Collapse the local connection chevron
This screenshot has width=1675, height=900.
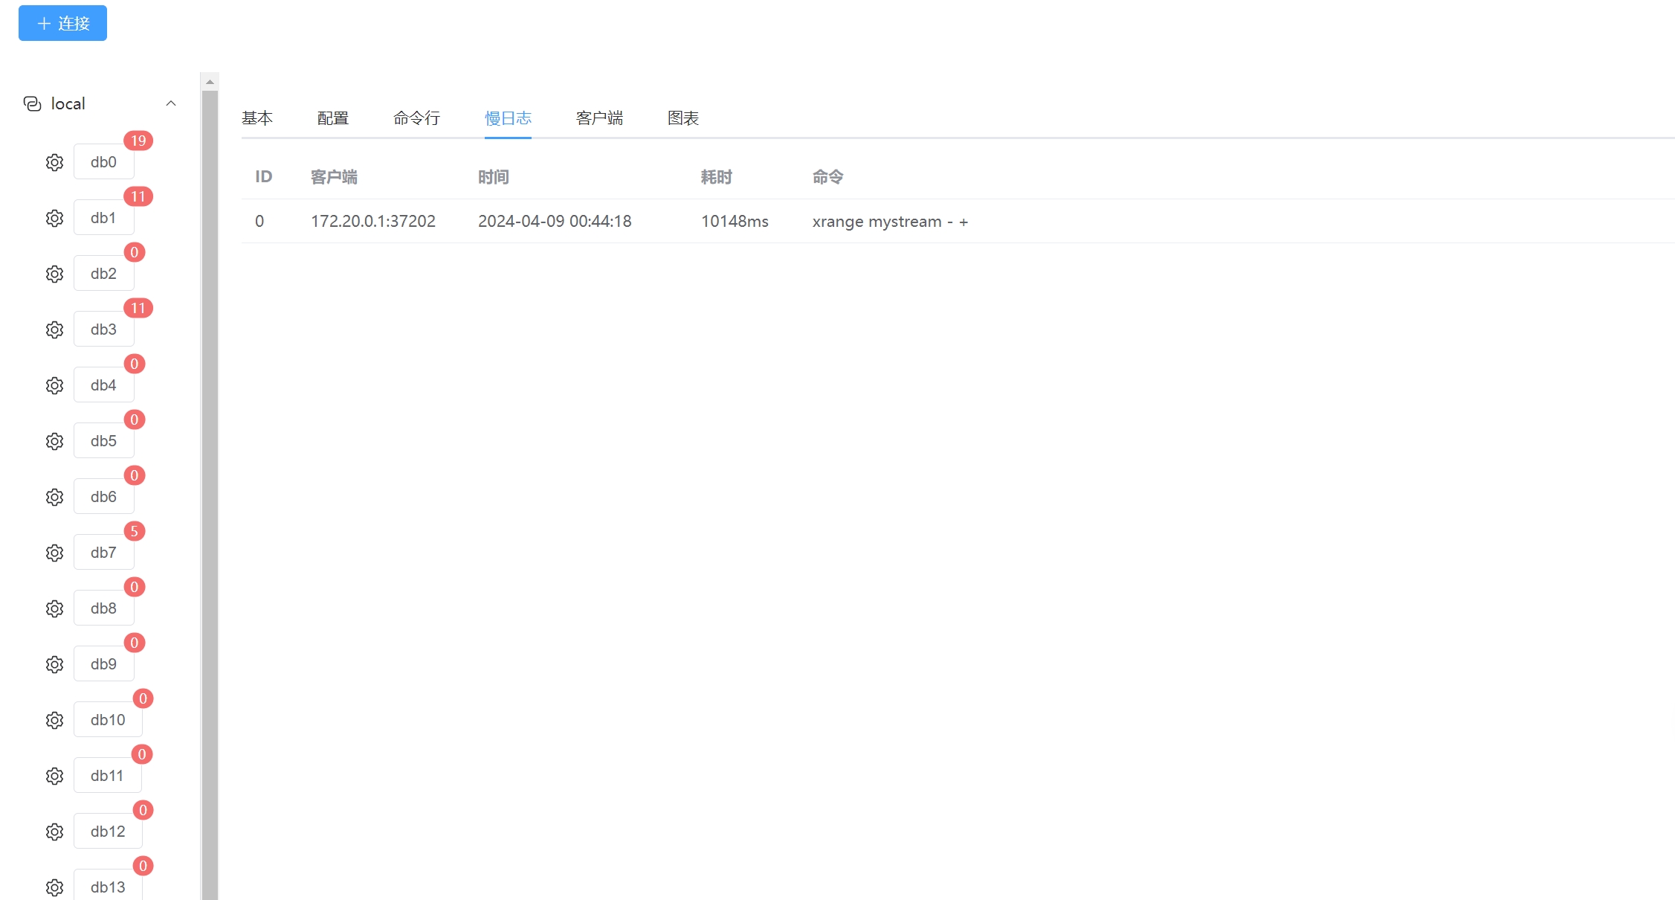tap(171, 103)
